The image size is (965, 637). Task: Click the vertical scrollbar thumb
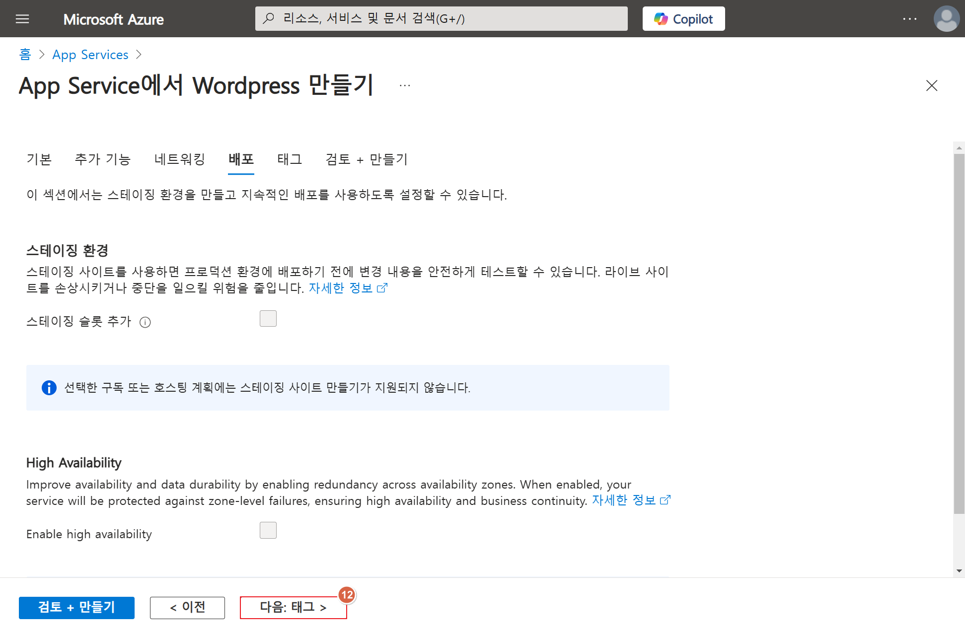tap(959, 334)
